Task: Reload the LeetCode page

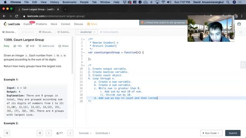Action: (x=17, y=16)
